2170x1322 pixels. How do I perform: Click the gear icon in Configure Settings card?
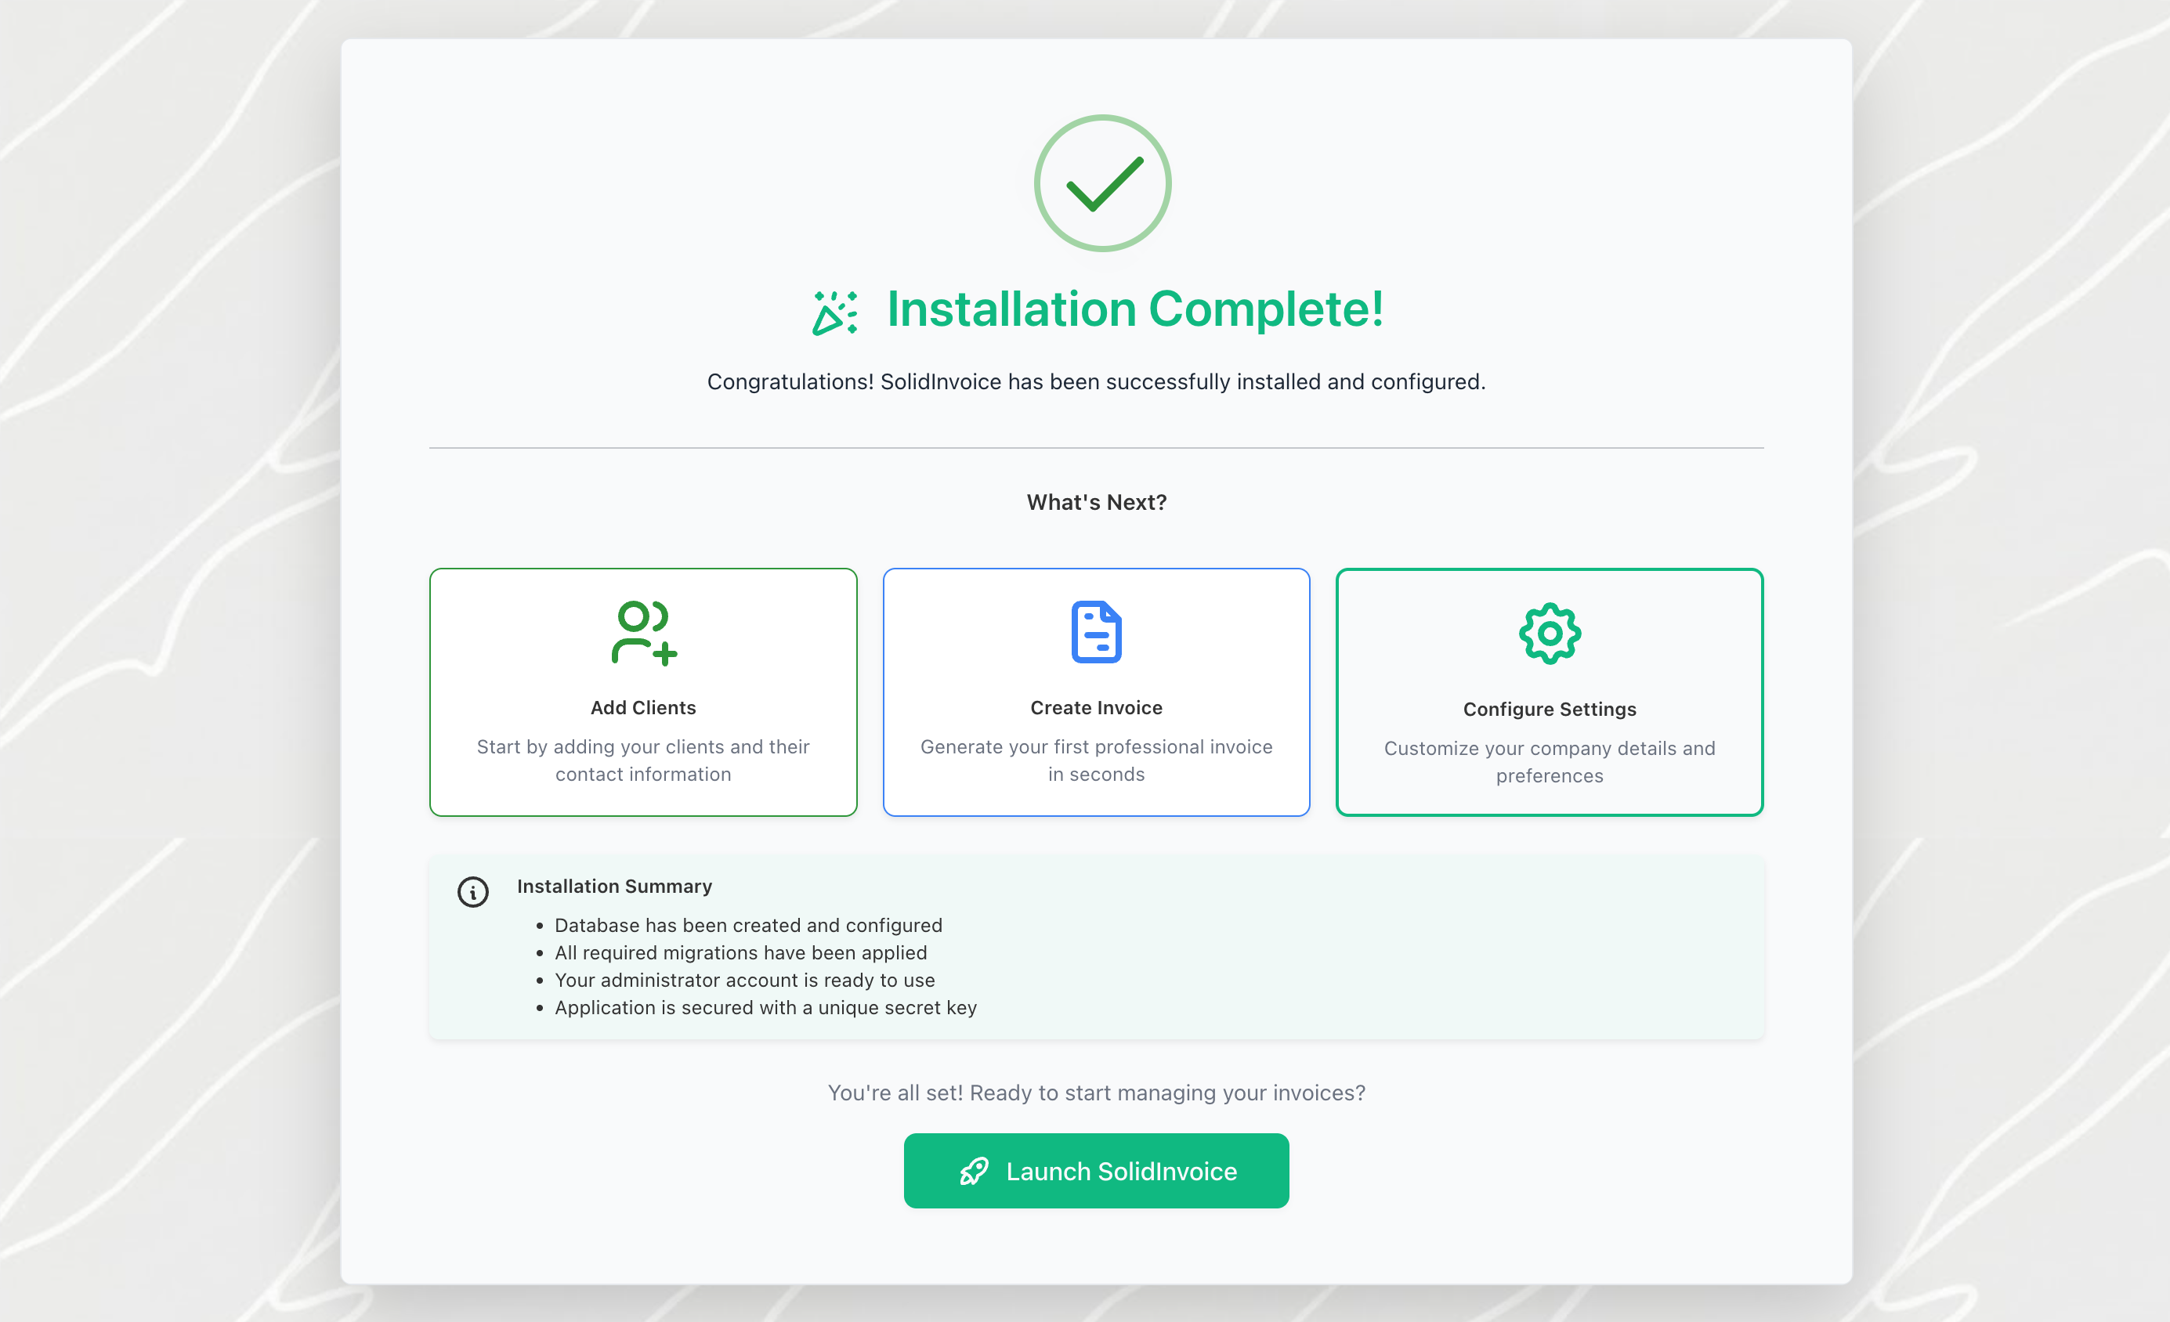(x=1549, y=634)
